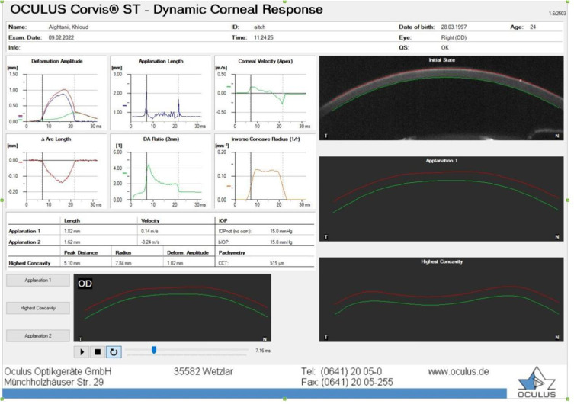This screenshot has height=404, width=574.
Task: Click the www.oculus.de link
Action: click(x=458, y=372)
